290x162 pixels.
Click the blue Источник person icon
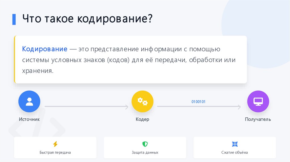coord(29,101)
